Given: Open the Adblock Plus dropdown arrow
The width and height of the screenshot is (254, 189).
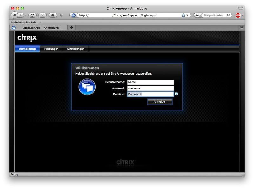Looking at the screenshot, I should (x=242, y=15).
